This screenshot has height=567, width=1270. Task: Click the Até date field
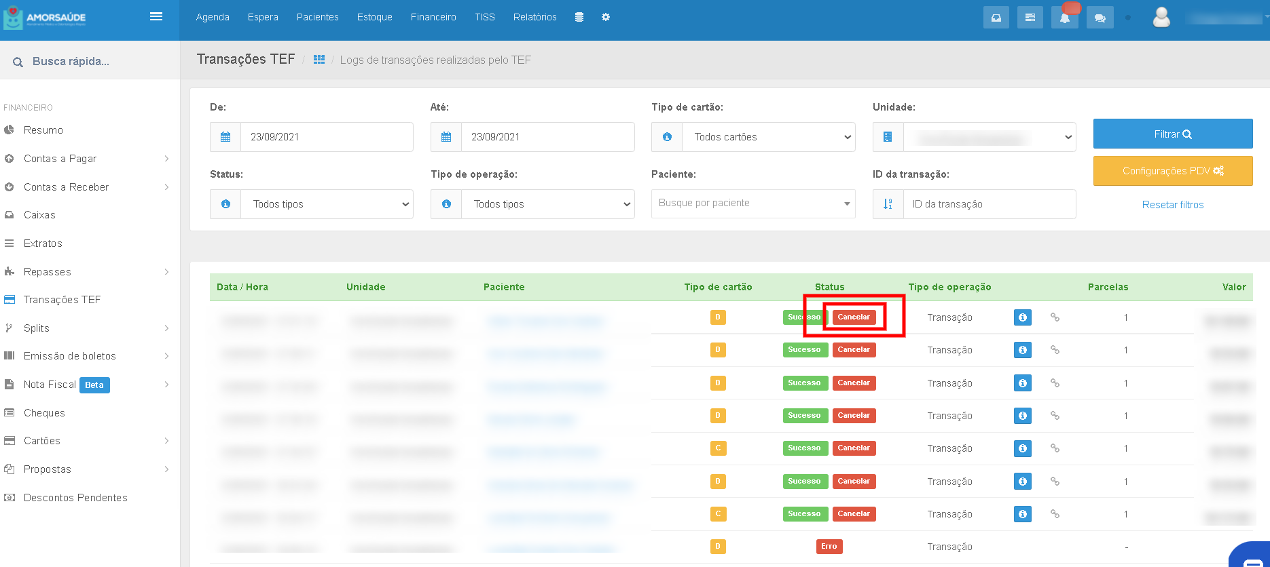[x=548, y=137]
